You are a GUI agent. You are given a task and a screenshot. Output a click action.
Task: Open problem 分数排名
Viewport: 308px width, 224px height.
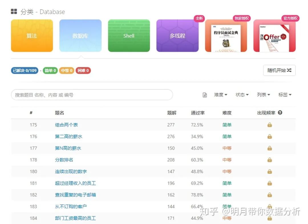(64, 160)
